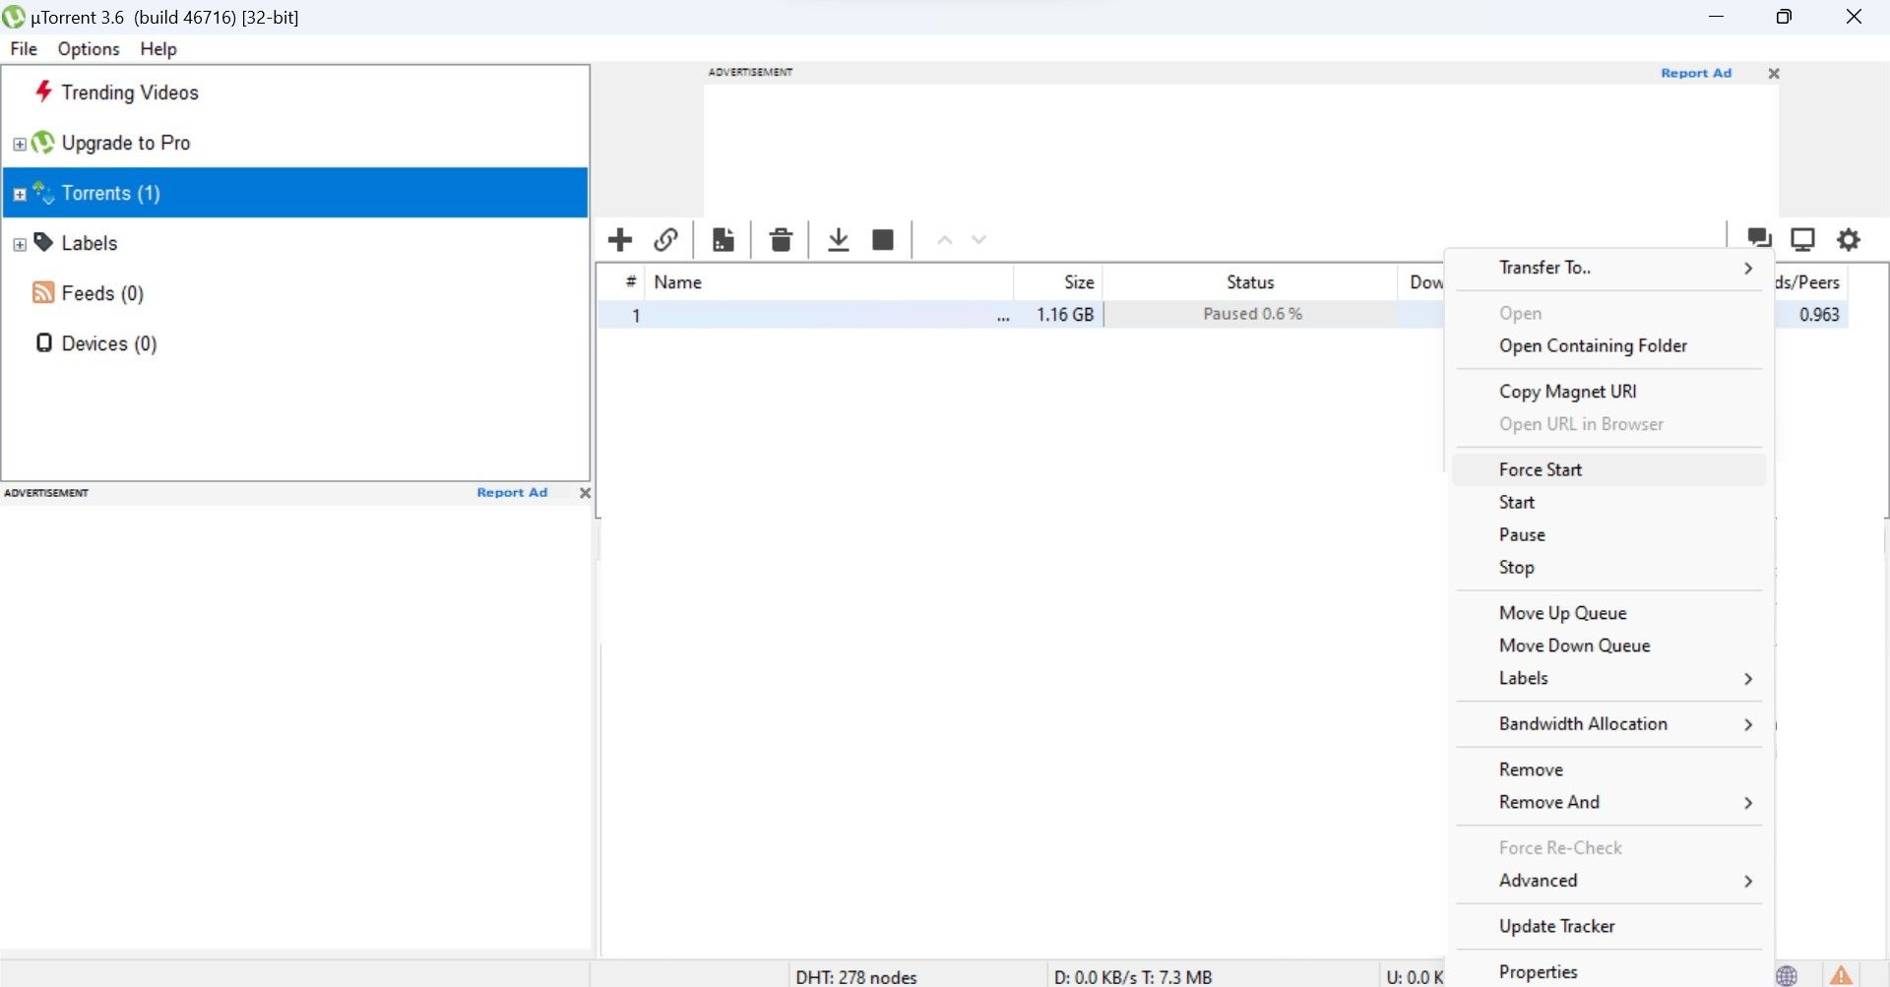Close the top advertisement banner

coord(1774,74)
